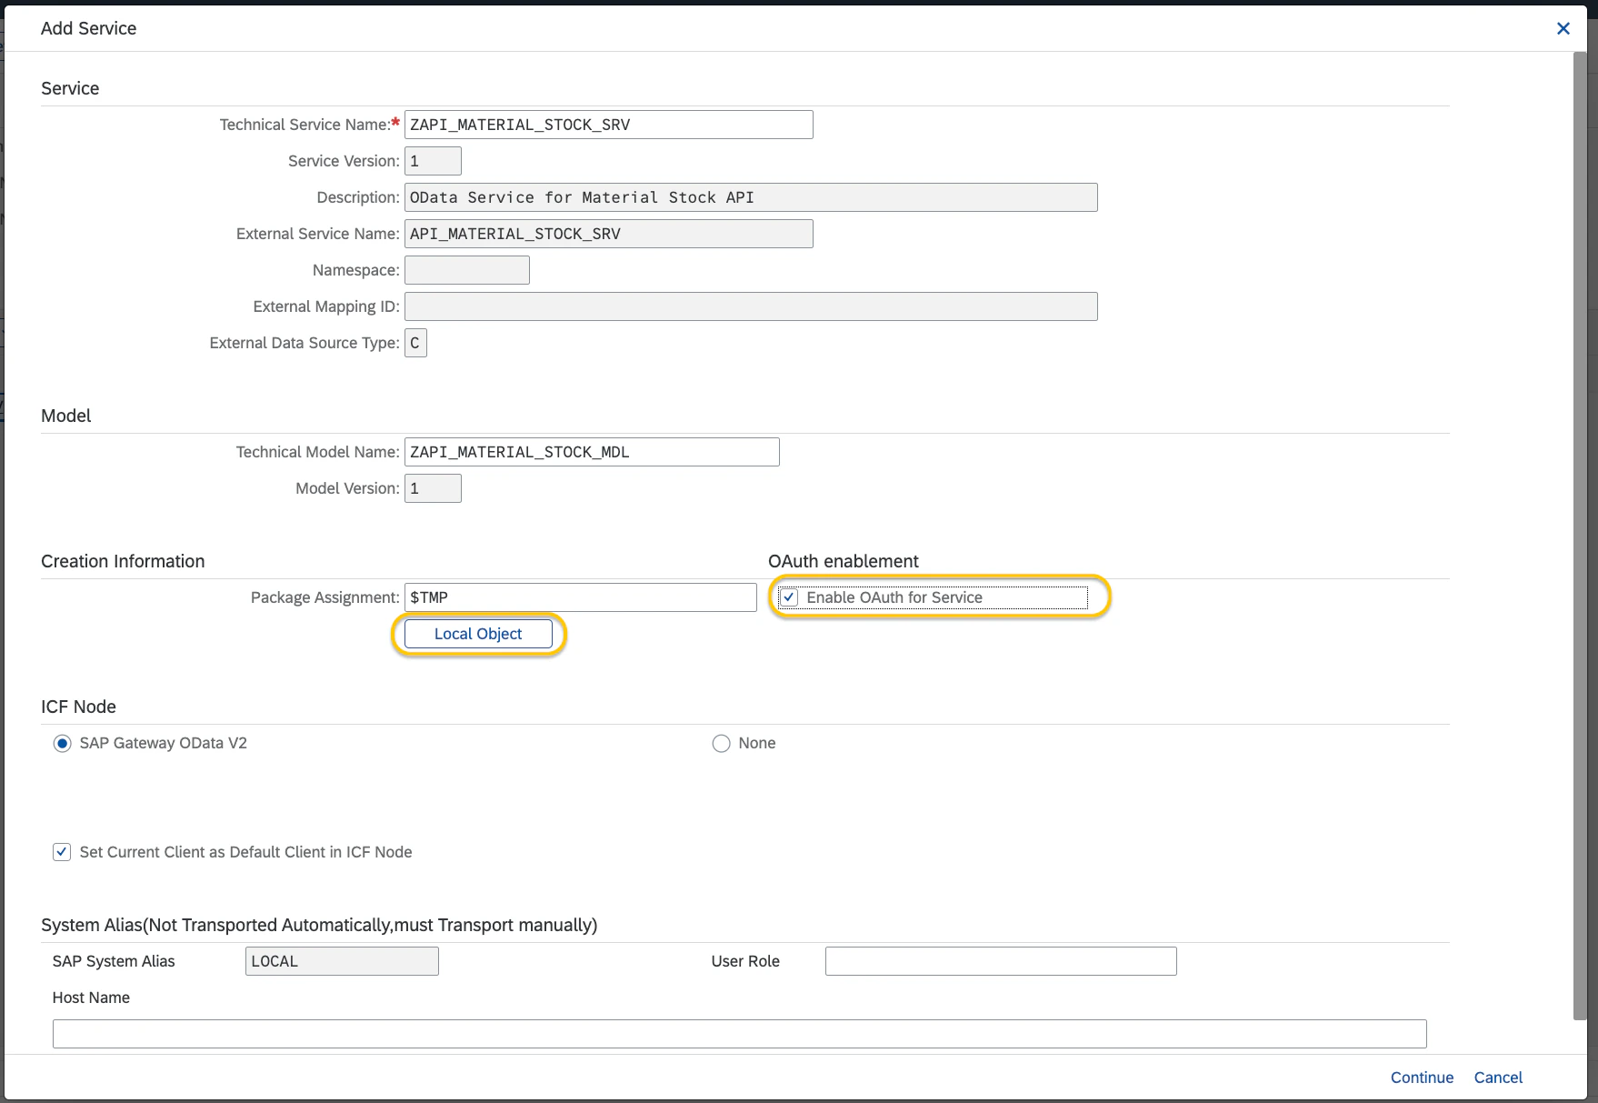Image resolution: width=1598 pixels, height=1103 pixels.
Task: Click the Host Name input field
Action: 739,1034
